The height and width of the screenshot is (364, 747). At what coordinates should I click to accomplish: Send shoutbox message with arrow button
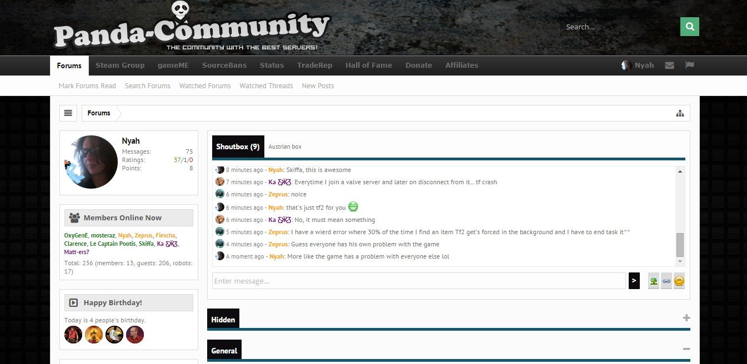pos(634,281)
